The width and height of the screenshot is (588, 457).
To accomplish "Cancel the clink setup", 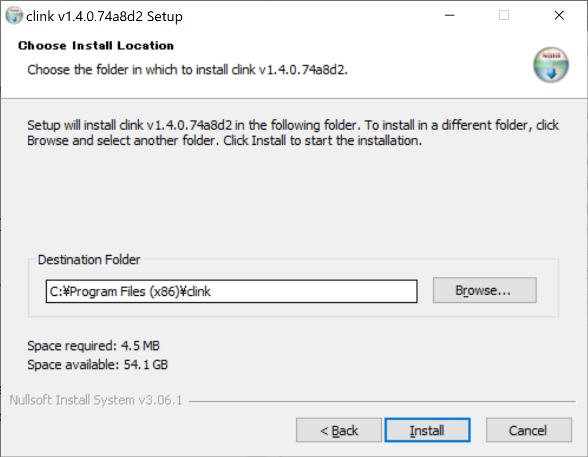I will [529, 430].
